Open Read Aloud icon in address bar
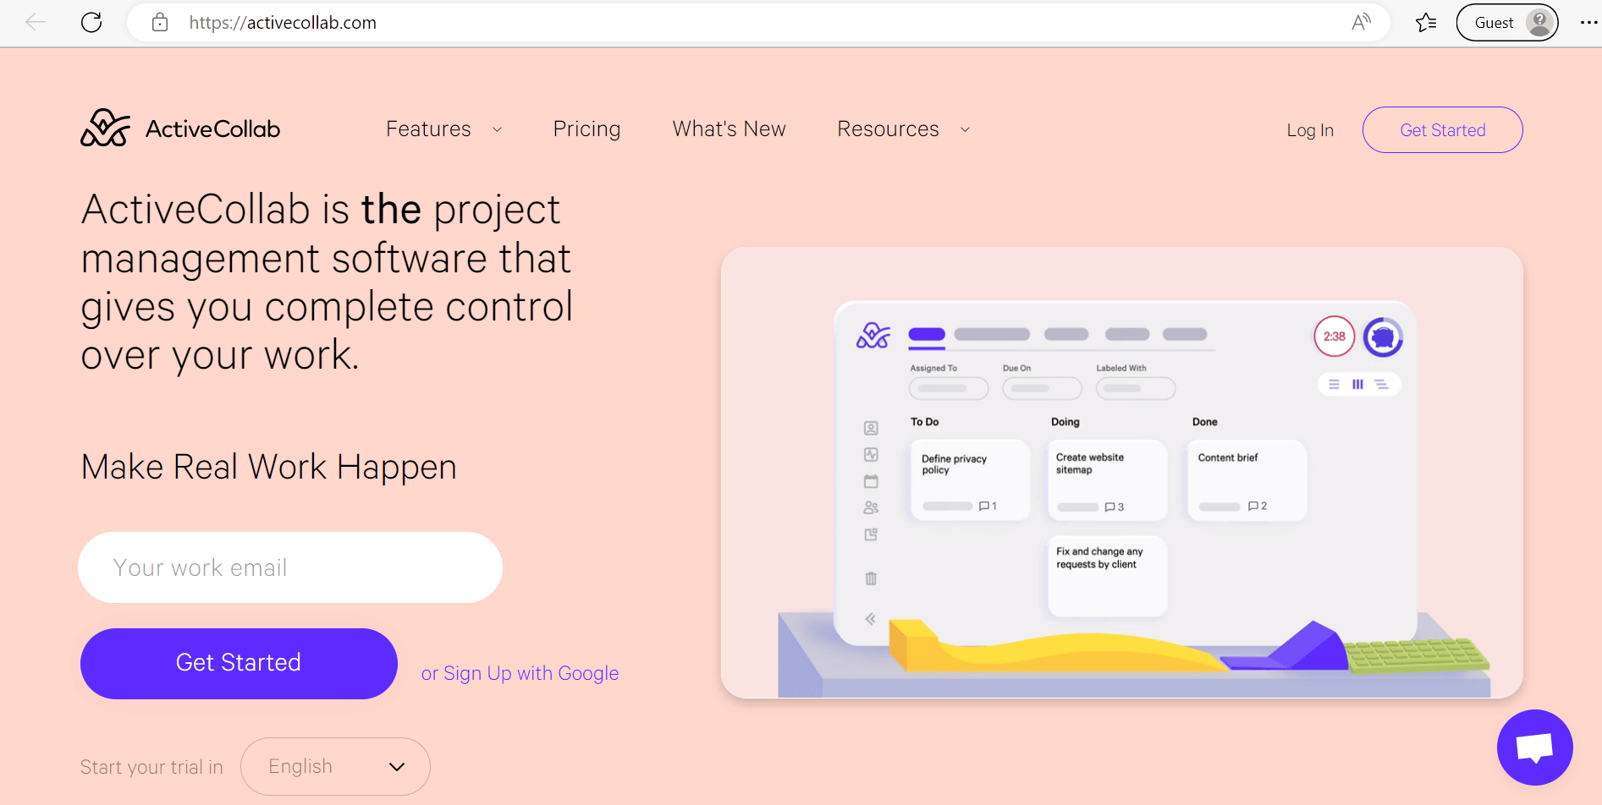The width and height of the screenshot is (1602, 805). 1361,23
